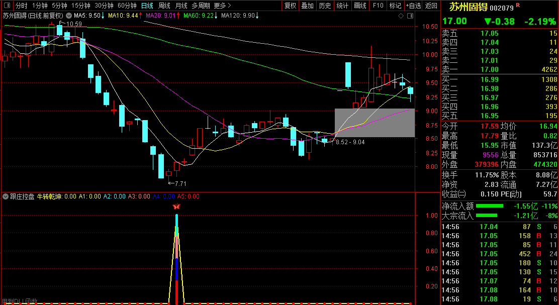Toggle the left panel icon in top-left corner
This screenshot has width=559, height=305.
click(x=7, y=6)
